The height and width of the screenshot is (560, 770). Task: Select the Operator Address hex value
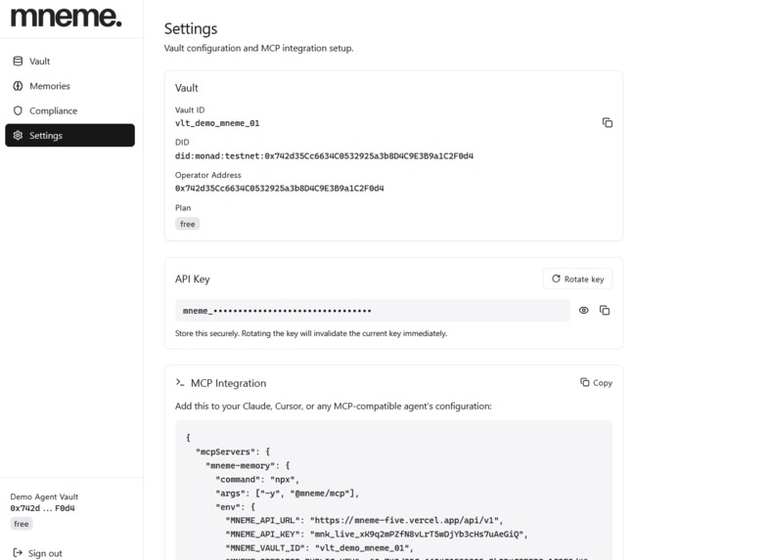280,189
